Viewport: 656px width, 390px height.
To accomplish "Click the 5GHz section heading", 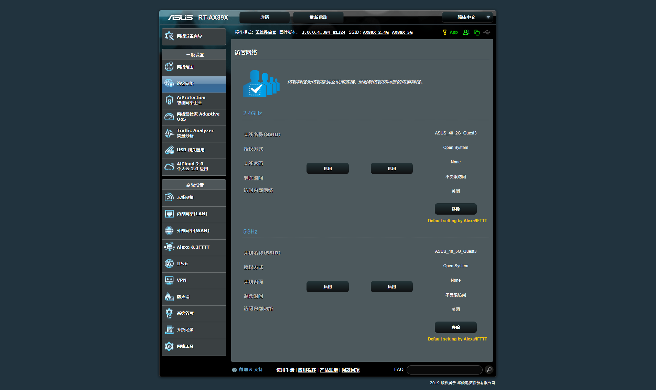I will click(250, 231).
